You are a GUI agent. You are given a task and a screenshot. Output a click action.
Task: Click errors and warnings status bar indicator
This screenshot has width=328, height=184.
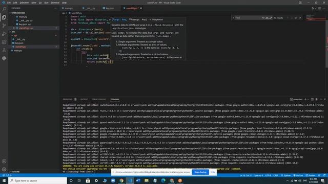7,175
